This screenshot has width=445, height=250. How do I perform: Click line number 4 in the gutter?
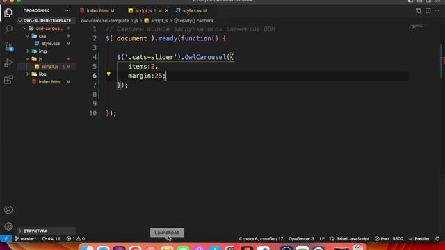95,57
